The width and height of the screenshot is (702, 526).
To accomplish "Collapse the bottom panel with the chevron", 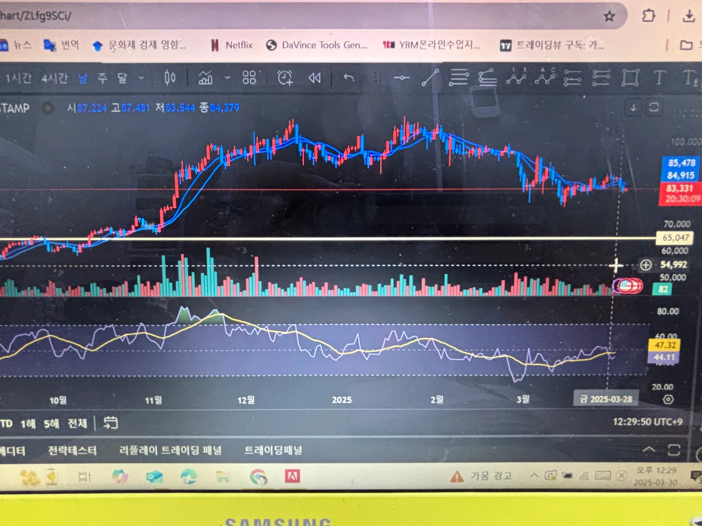I will pyautogui.click(x=649, y=450).
